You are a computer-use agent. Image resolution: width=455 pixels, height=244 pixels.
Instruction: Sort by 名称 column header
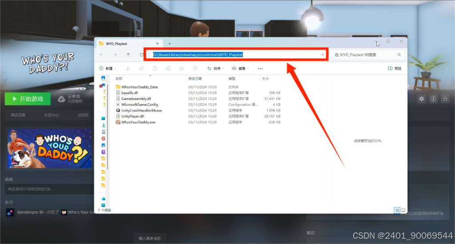point(119,79)
